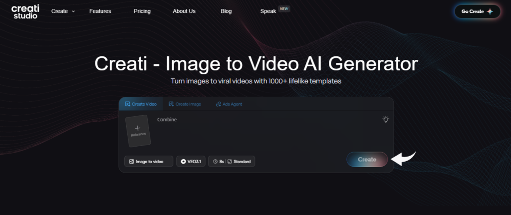Focus the Combine prompt text field
The image size is (511, 215).
(267, 132)
